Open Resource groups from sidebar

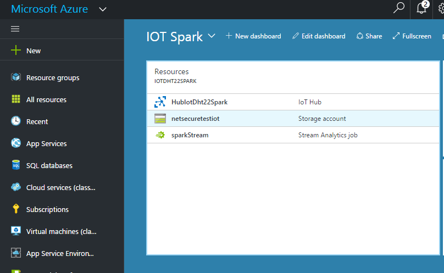coord(53,78)
